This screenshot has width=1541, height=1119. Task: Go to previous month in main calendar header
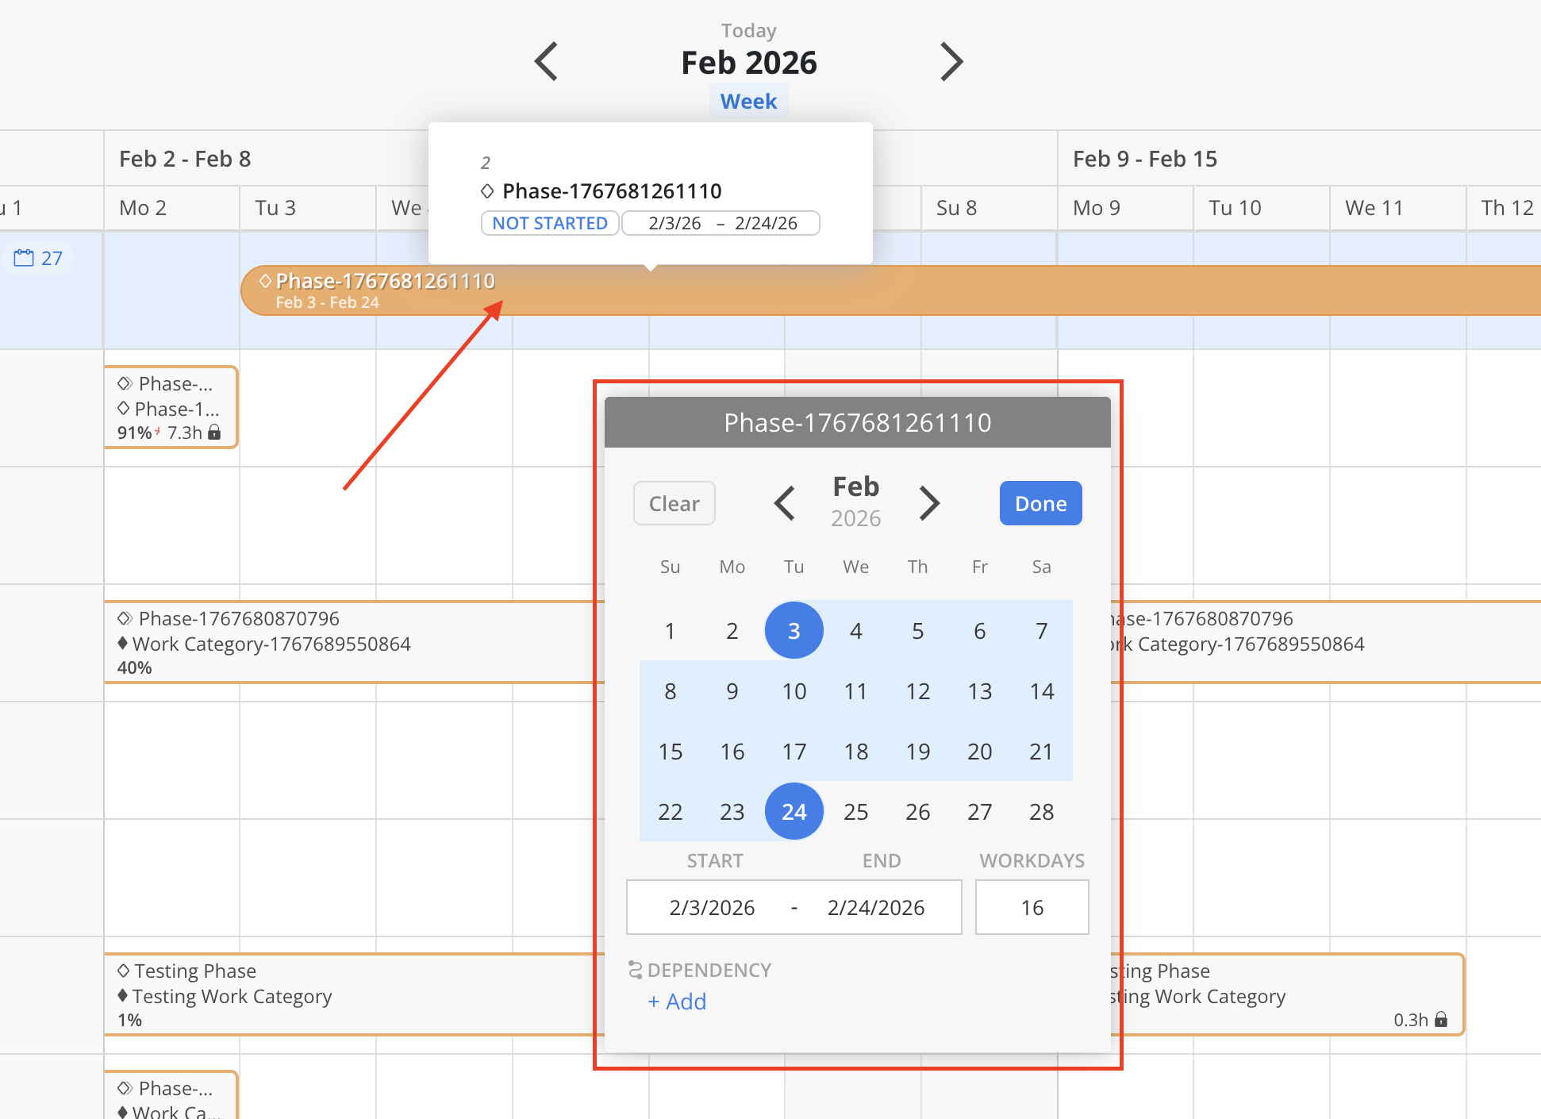click(546, 62)
